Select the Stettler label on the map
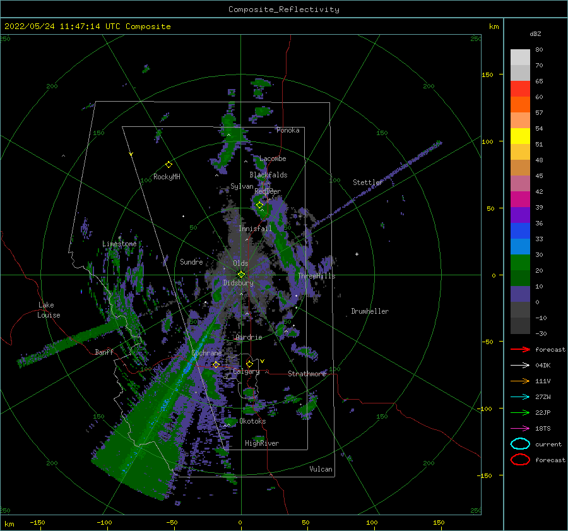Screen dimensions: 568x531 [x=368, y=182]
